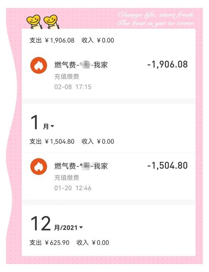The height and width of the screenshot is (272, 209).
Task: Click the left smiling heart sticker
Action: click(x=34, y=21)
